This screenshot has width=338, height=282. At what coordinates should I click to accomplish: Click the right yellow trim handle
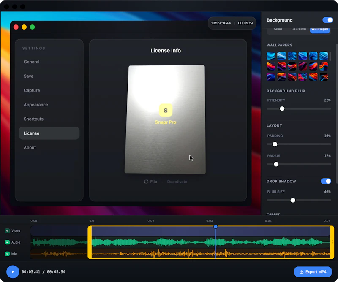click(332, 242)
